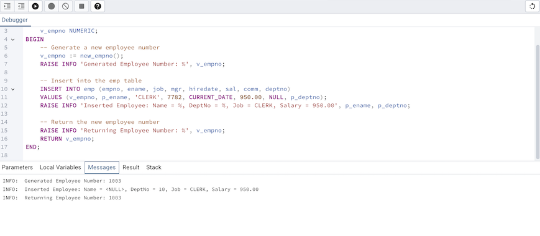Clear all breakpoints with the crossed circle icon
This screenshot has height=236, width=540.
65,6
